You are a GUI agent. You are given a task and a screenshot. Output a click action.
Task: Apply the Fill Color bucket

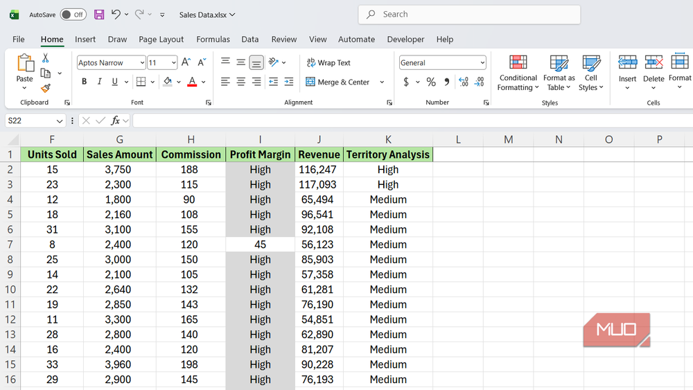coord(168,82)
